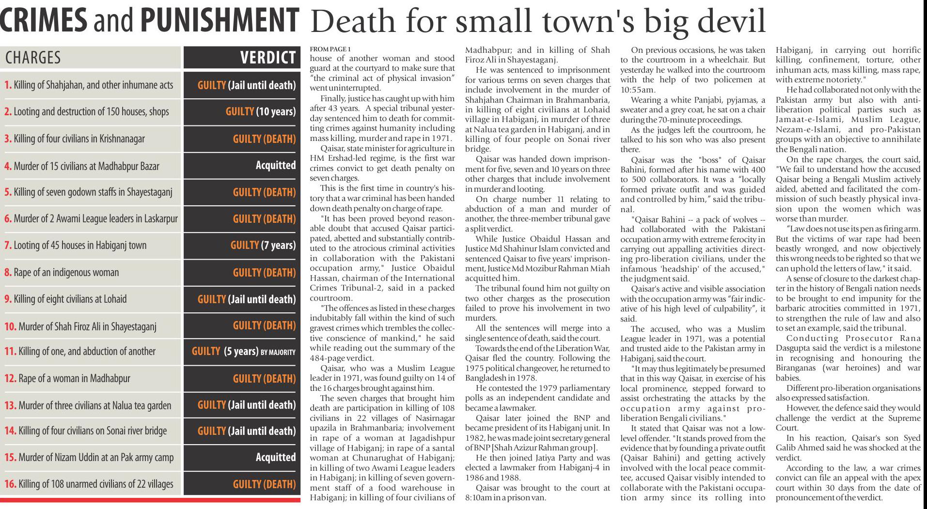Select the CHARGES column header
Viewport: 927px width, 509px height.
[33, 58]
